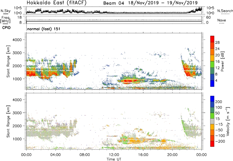
Task: Click the '60' tick at the right of the frequency panel
Action: coord(208,17)
